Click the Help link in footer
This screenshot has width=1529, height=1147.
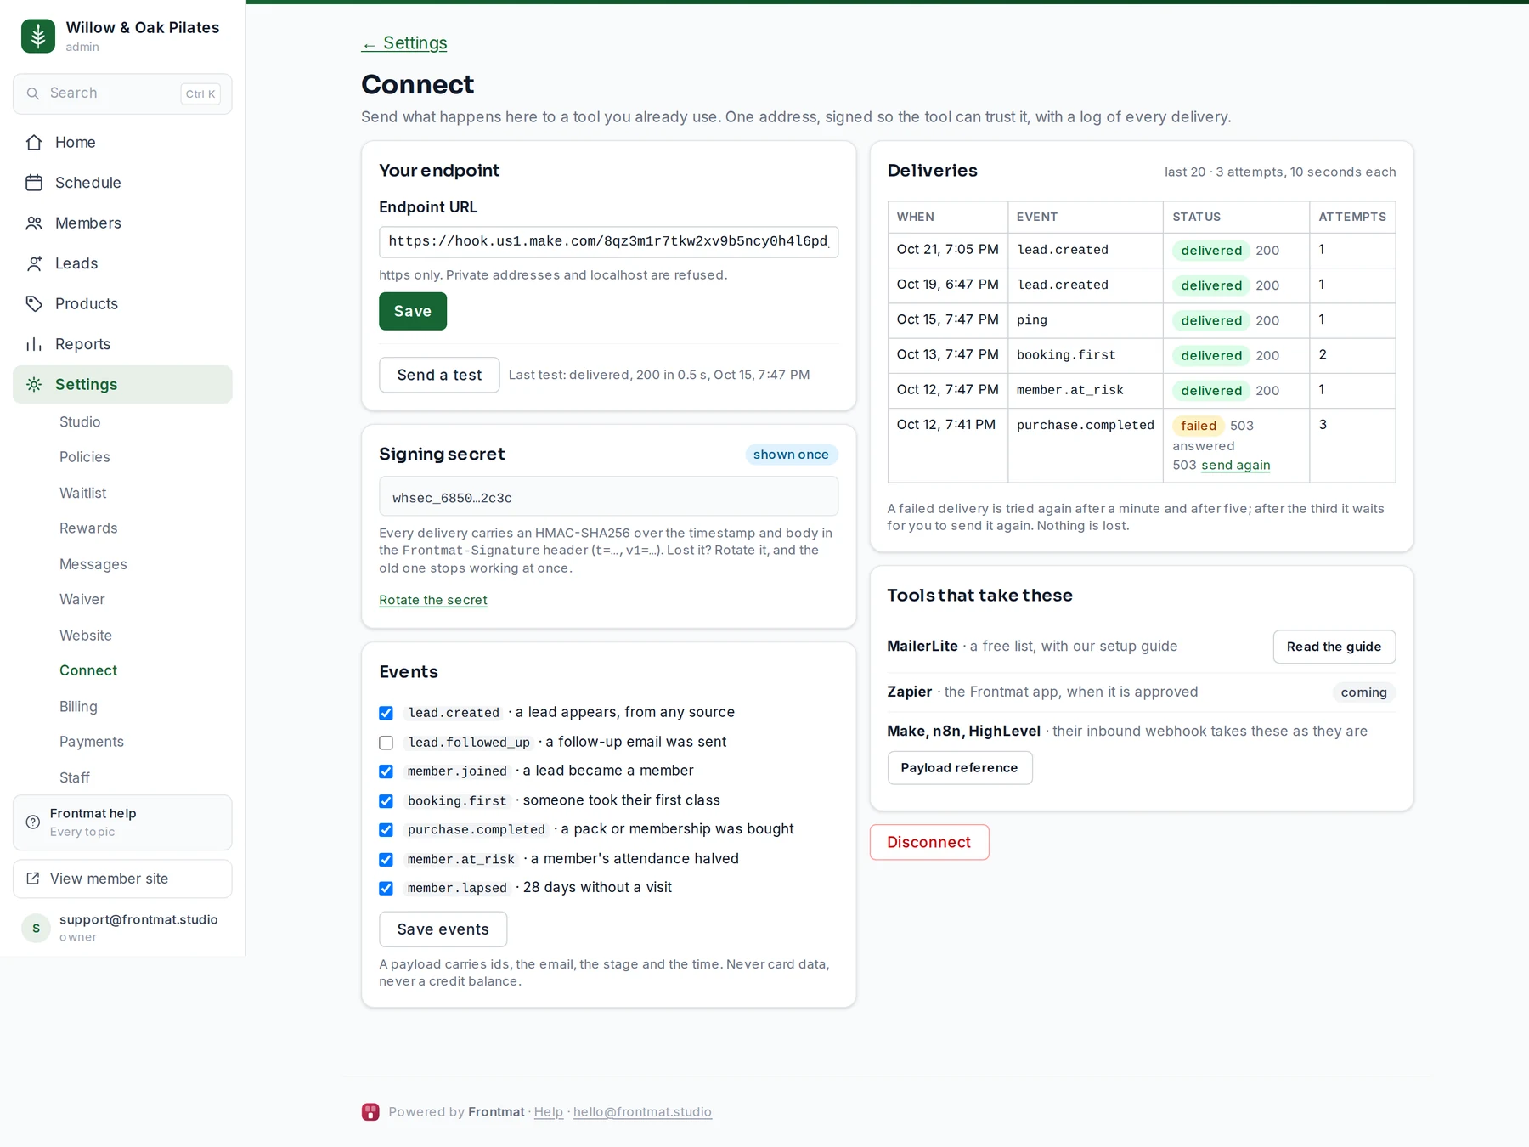point(549,1113)
